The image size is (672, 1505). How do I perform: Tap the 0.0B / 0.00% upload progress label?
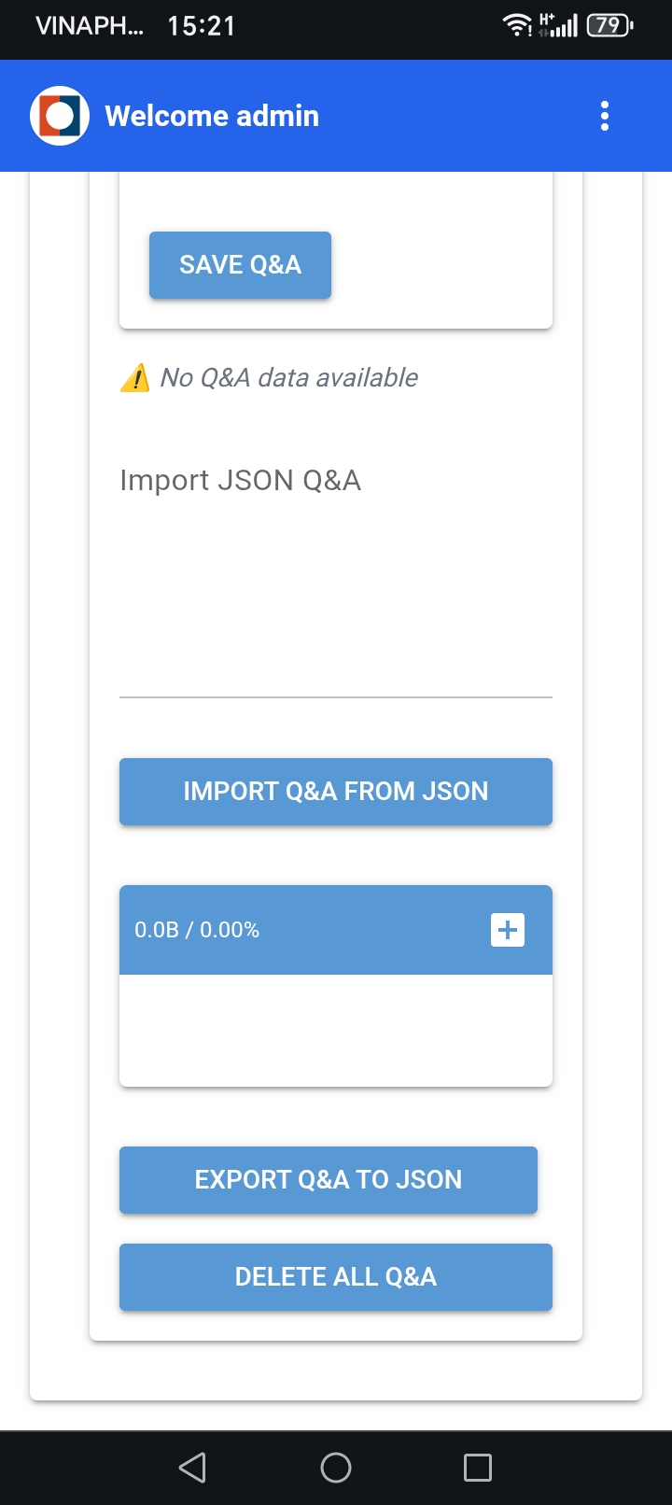(197, 930)
